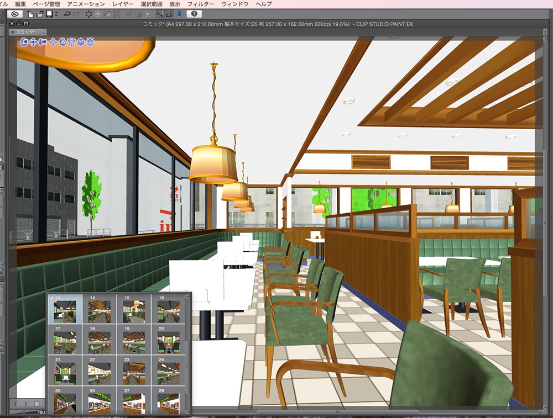Open the 表示 menu

175,4
